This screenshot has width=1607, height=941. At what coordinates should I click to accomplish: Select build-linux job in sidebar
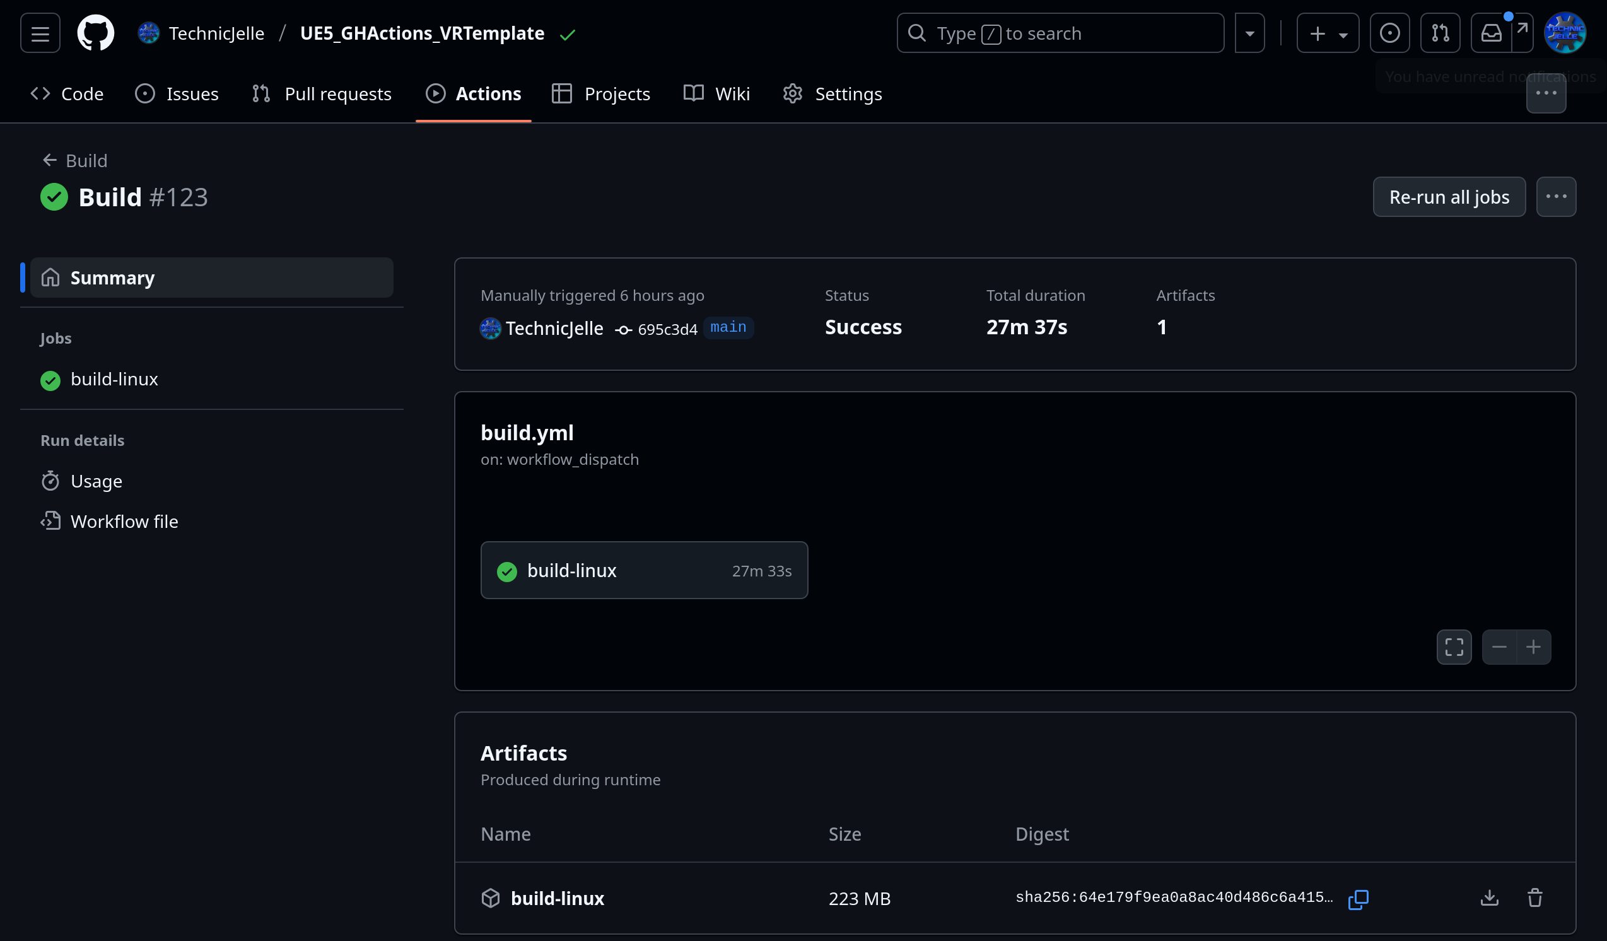tap(114, 379)
